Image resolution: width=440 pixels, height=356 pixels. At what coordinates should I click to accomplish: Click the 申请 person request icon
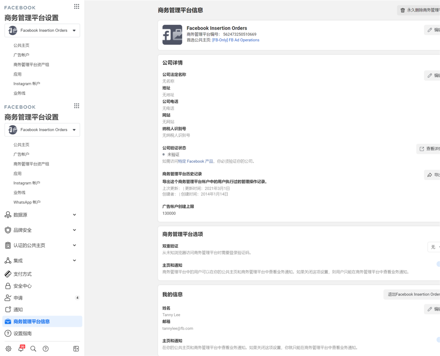8,298
